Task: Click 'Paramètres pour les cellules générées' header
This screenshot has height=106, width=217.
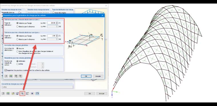Action: 18,58
